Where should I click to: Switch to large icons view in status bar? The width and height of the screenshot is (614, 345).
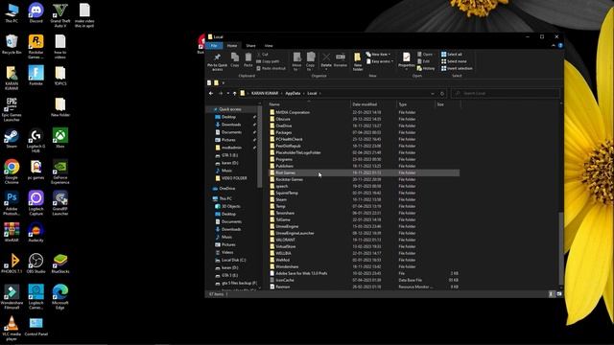coord(558,294)
